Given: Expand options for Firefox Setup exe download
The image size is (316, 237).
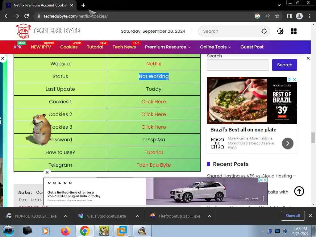Looking at the screenshot, I should point(210,216).
